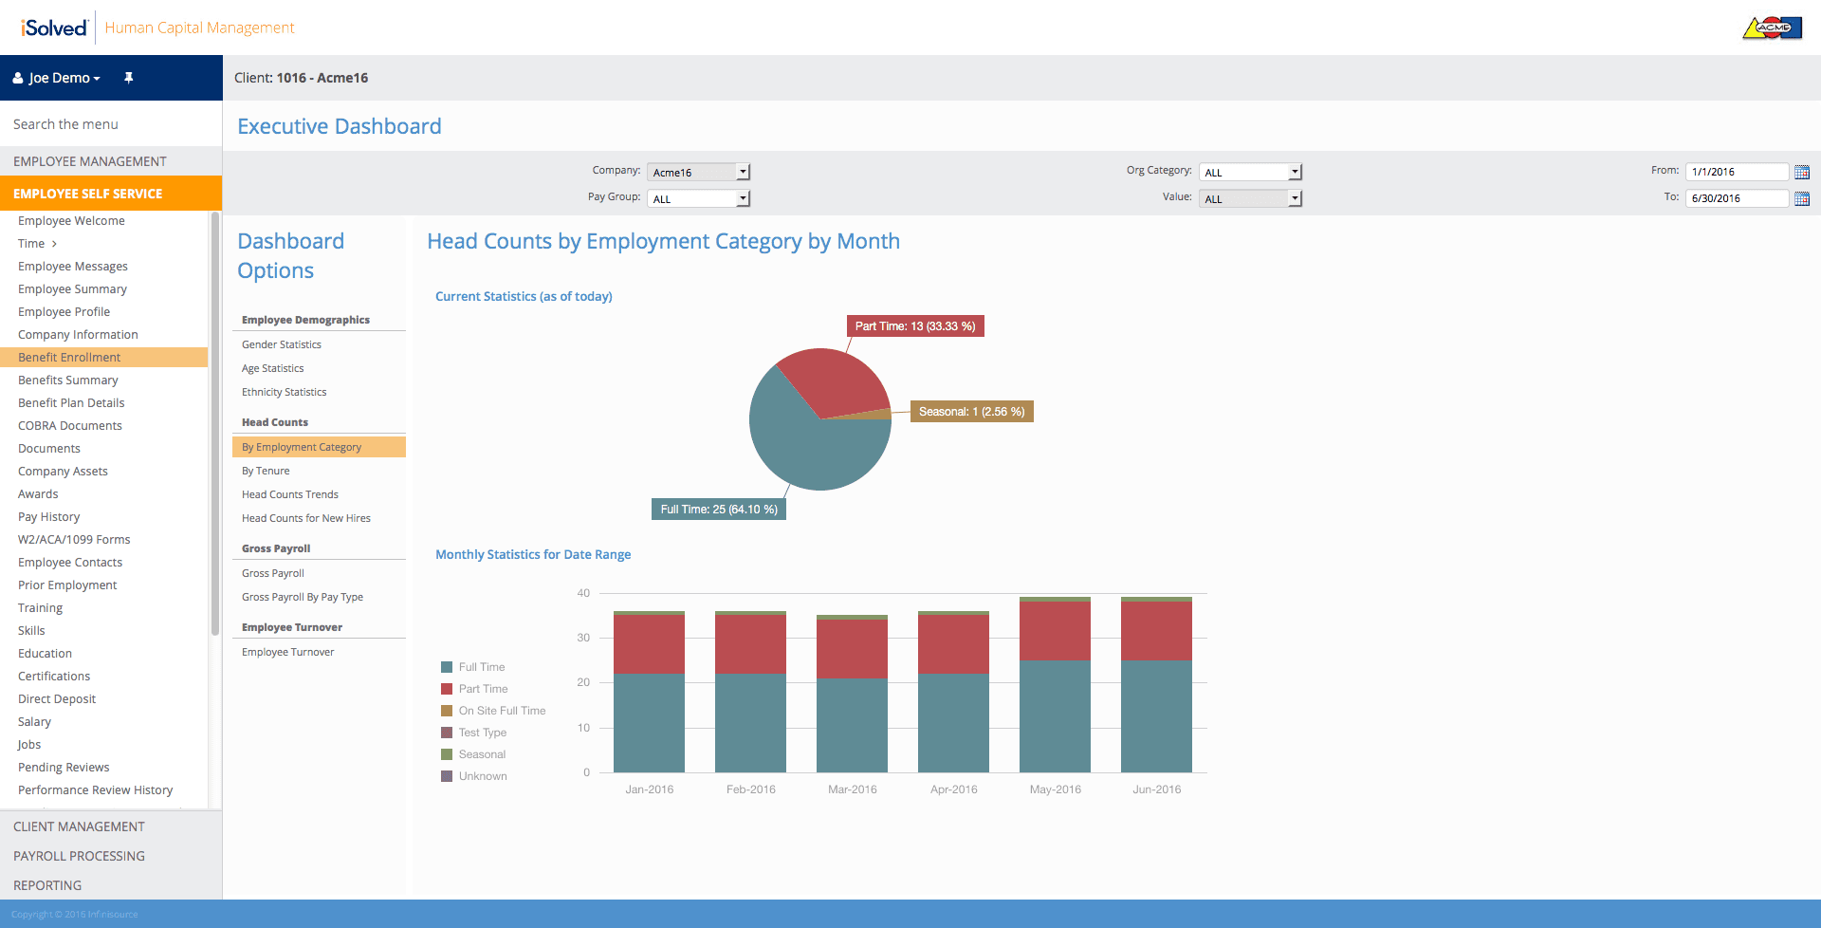The height and width of the screenshot is (928, 1821).
Task: Select Head Counts Trends option
Action: pyautogui.click(x=290, y=494)
